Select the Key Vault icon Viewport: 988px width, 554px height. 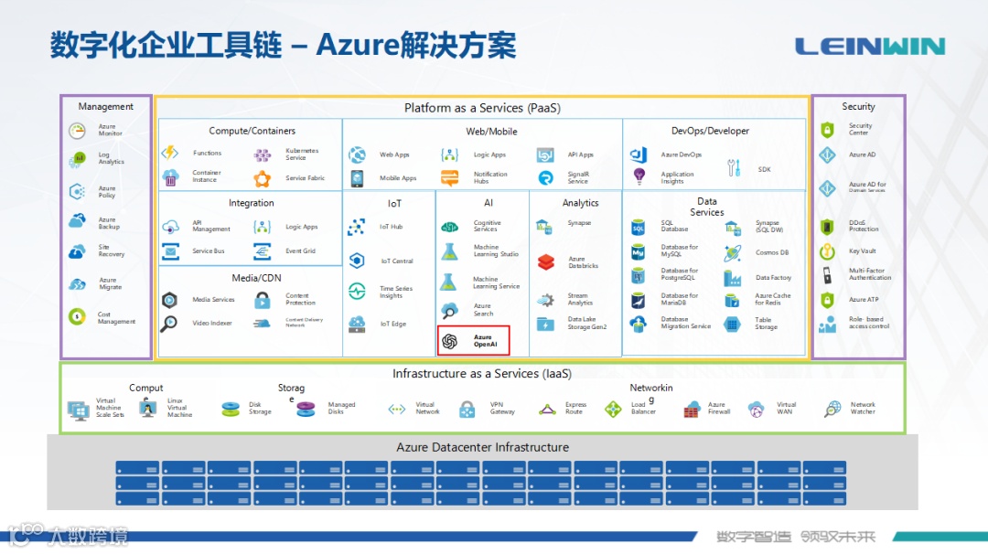click(827, 251)
